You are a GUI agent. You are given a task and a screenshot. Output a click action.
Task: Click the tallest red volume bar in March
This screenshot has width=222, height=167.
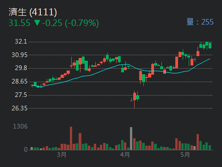71,138
